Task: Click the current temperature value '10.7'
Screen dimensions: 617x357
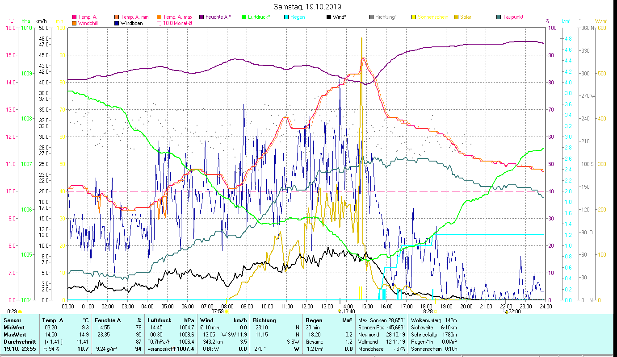Action: (84, 349)
